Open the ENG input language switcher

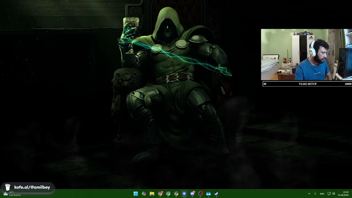tap(322, 194)
